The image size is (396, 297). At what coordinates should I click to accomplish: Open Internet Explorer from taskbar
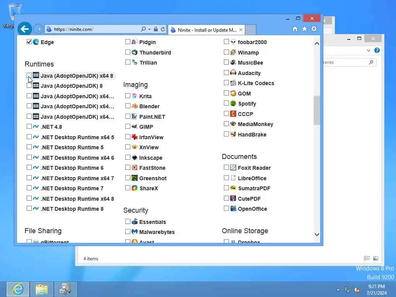tap(18, 289)
